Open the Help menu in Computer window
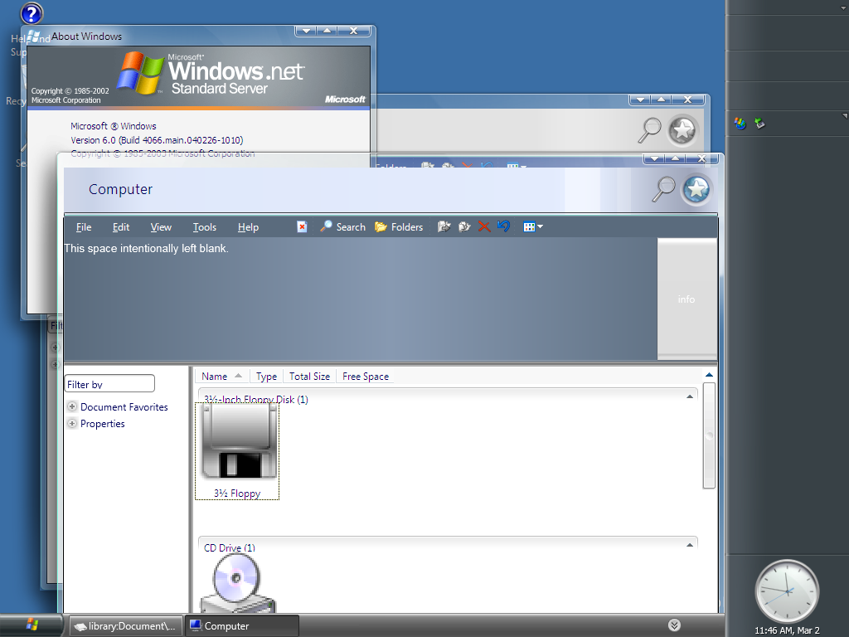The height and width of the screenshot is (637, 849). coord(248,227)
